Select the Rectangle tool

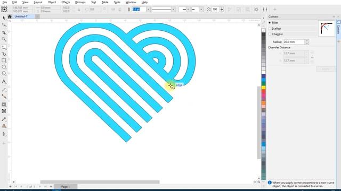pos(4,60)
